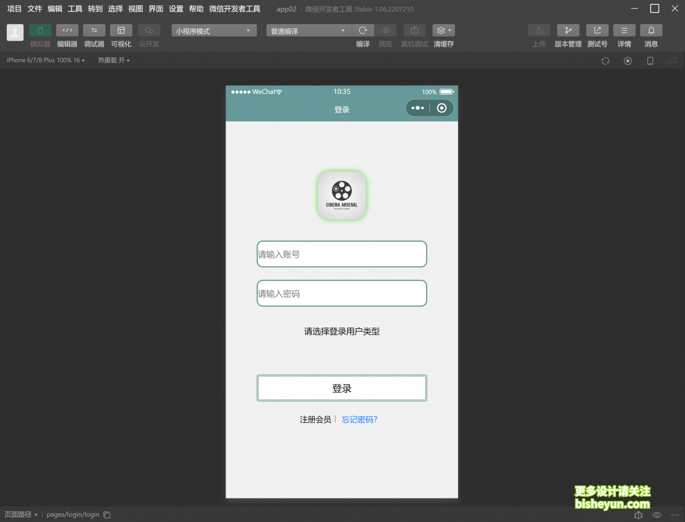Minimize the developer tools window
The width and height of the screenshot is (685, 522).
click(635, 9)
